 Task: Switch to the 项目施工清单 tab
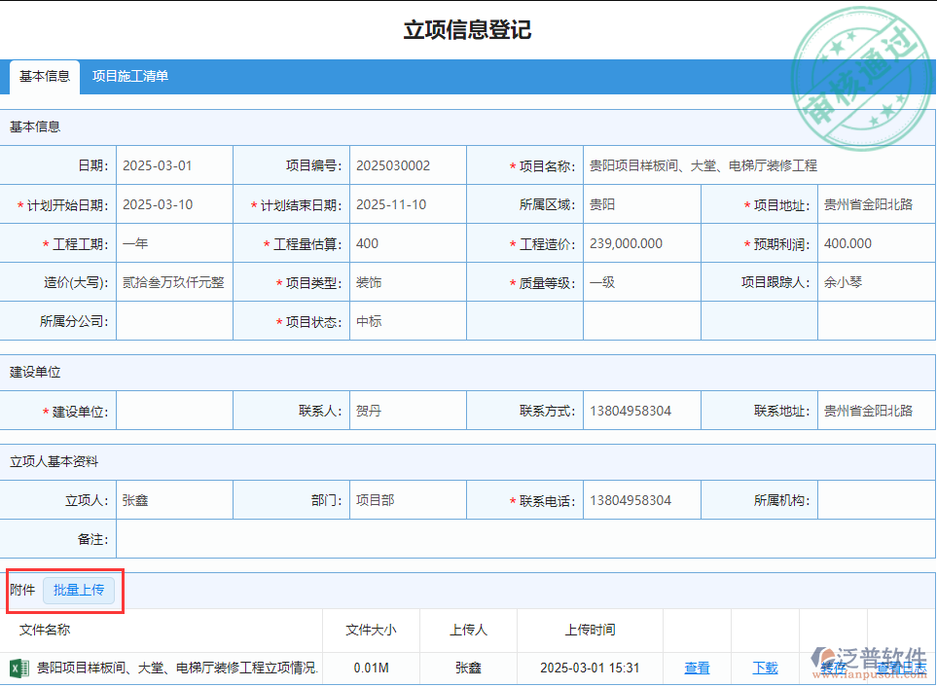pyautogui.click(x=129, y=76)
